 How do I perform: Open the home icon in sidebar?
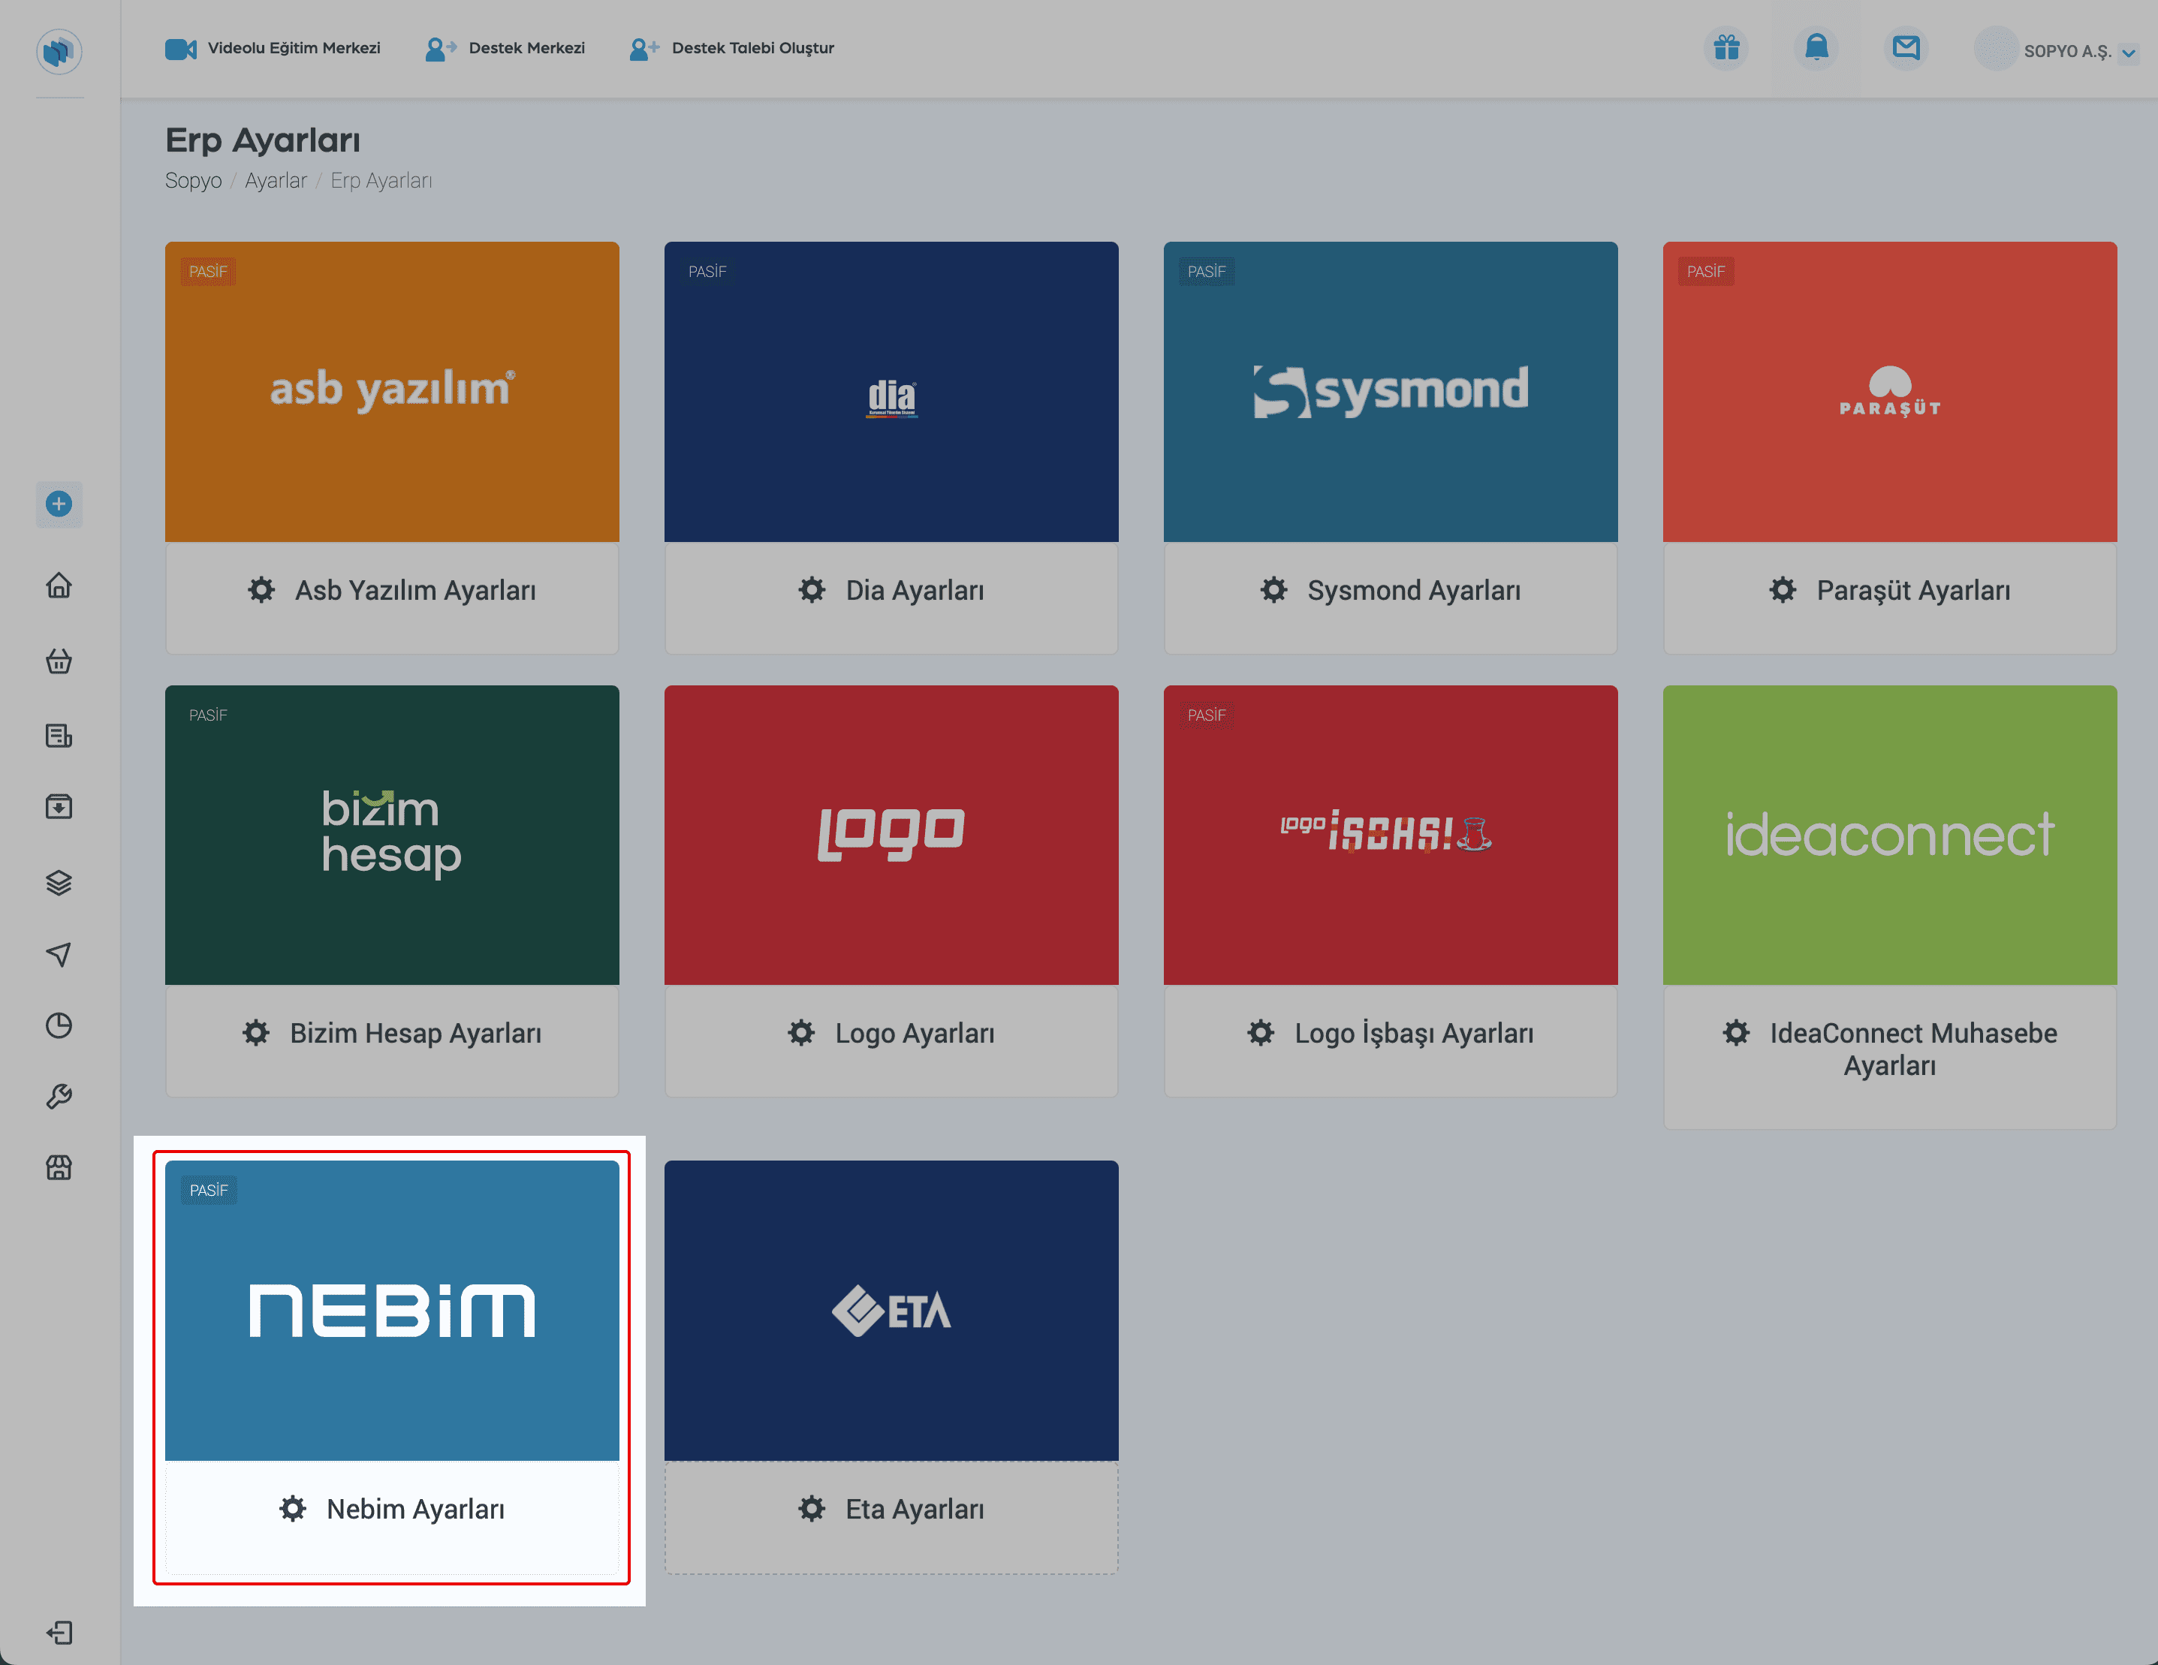click(59, 586)
